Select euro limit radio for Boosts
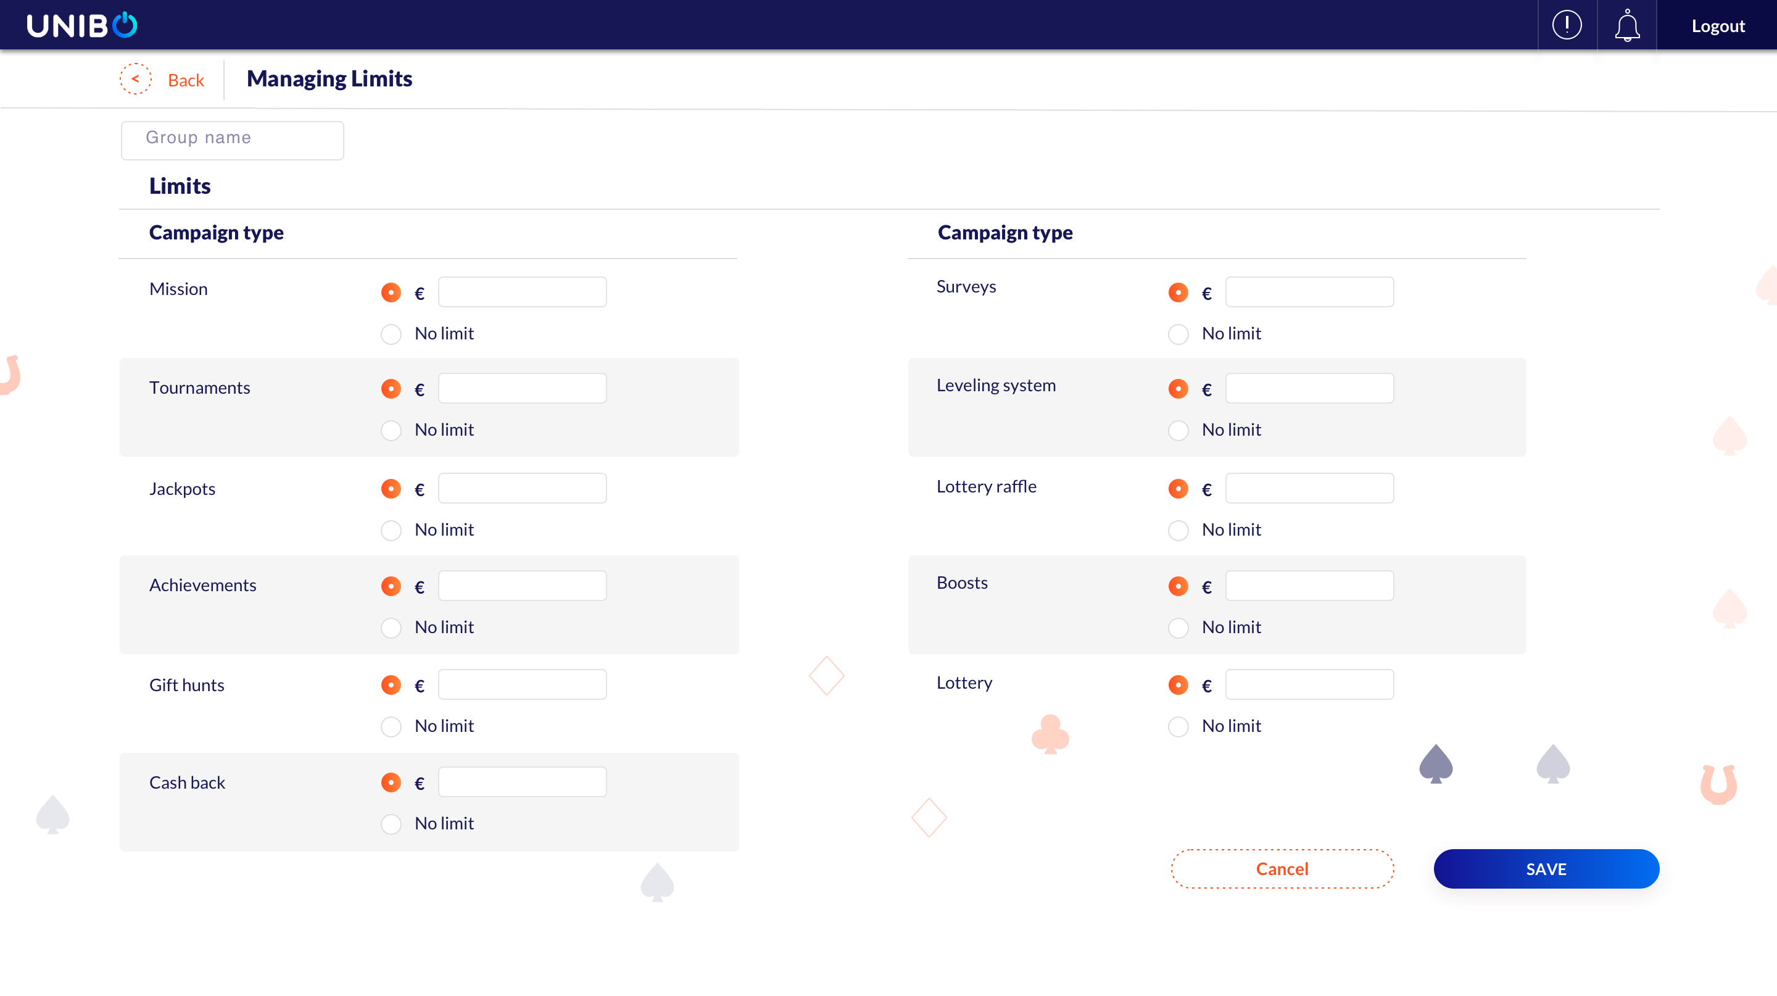 pyautogui.click(x=1178, y=586)
